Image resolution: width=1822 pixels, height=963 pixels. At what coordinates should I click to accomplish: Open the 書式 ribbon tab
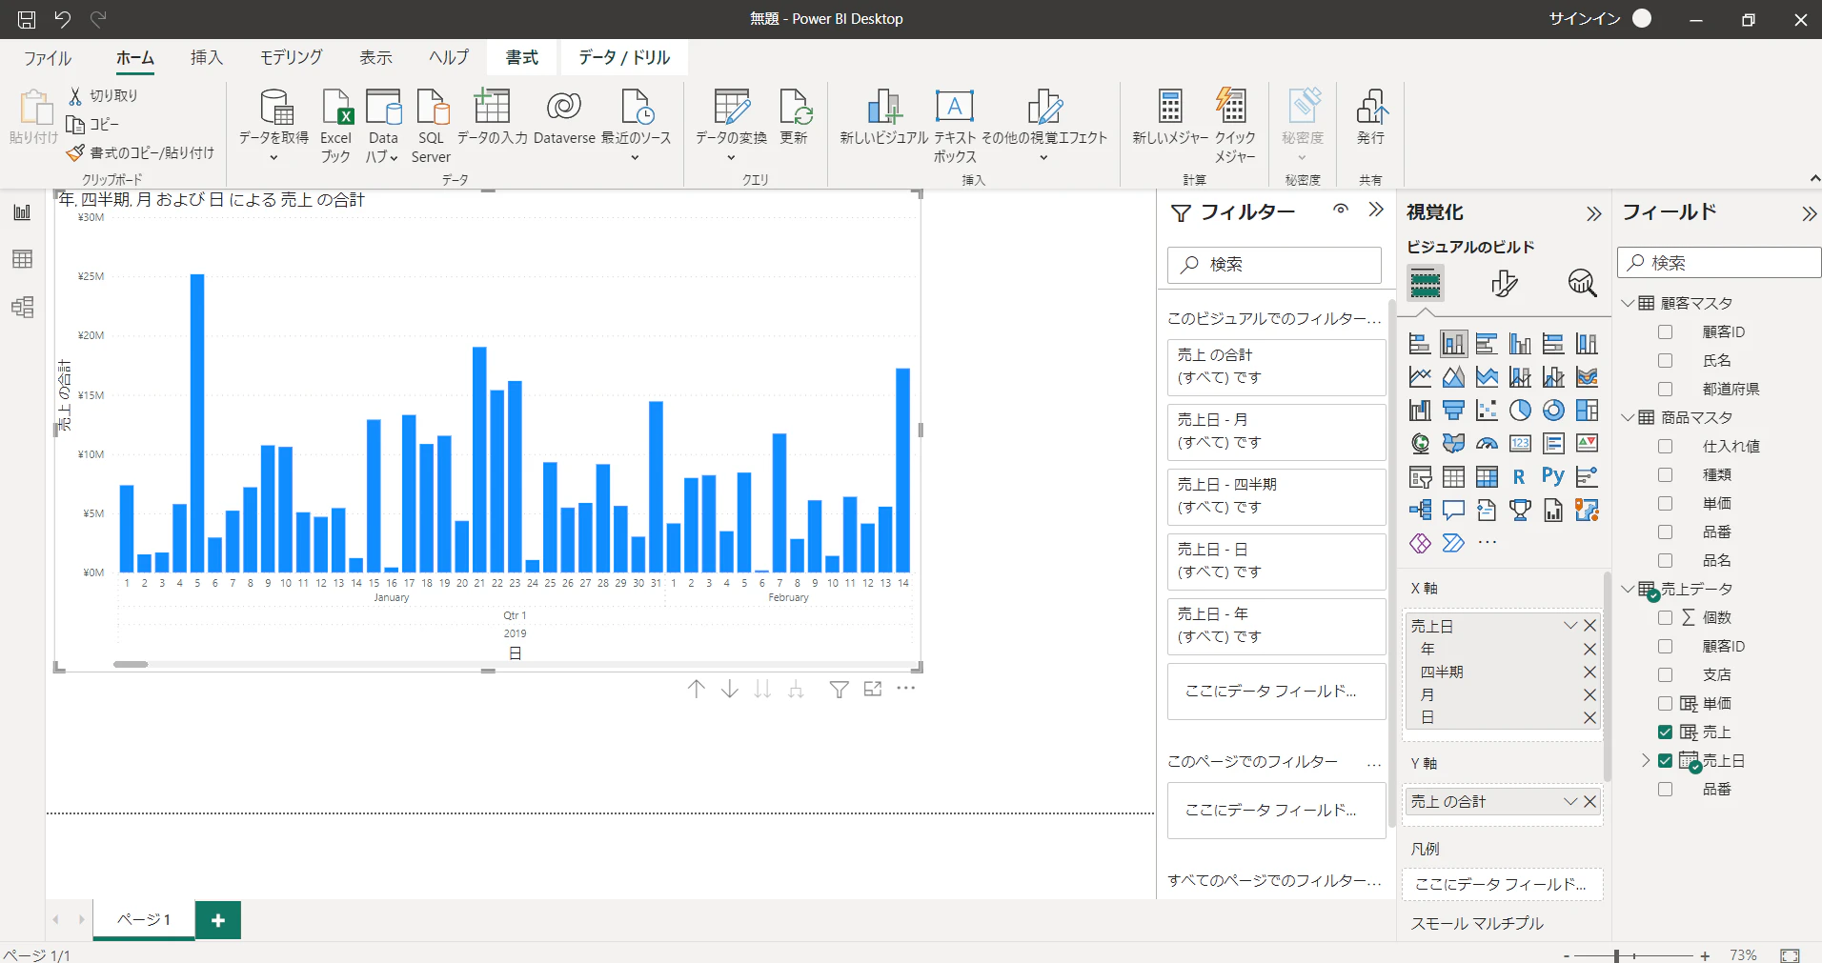coord(522,58)
